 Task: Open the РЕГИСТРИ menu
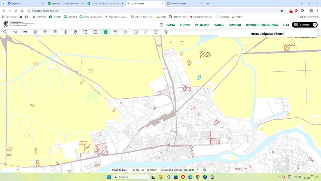(202, 25)
